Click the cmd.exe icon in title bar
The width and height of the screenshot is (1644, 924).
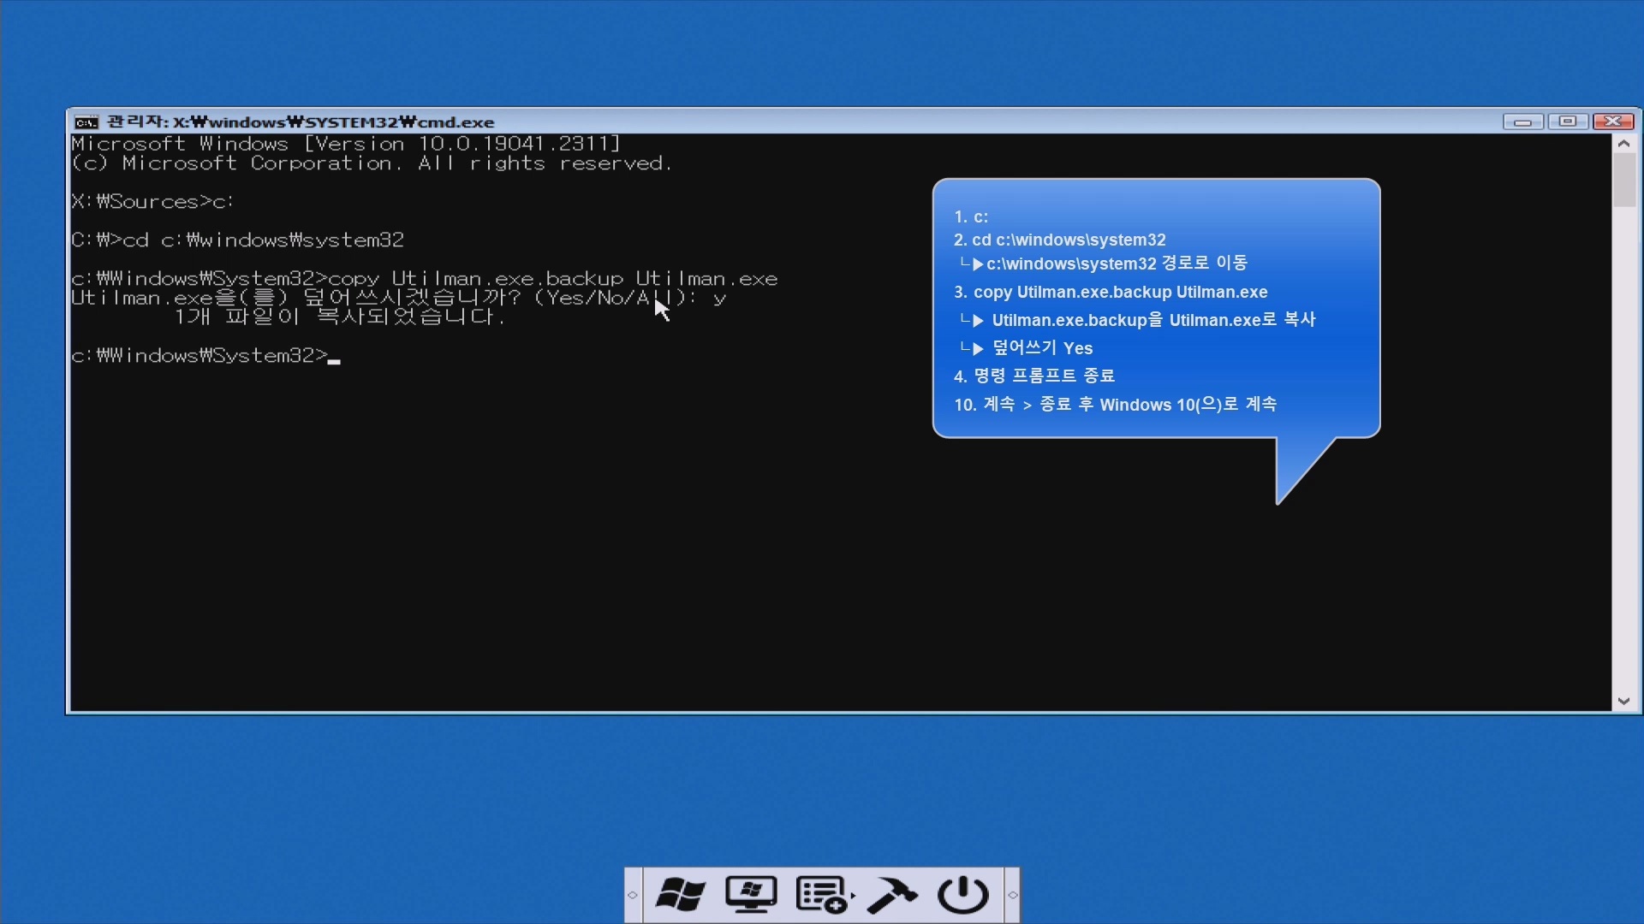86,122
